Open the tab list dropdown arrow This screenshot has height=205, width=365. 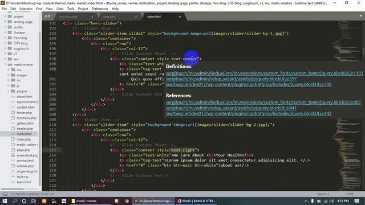[360, 16]
